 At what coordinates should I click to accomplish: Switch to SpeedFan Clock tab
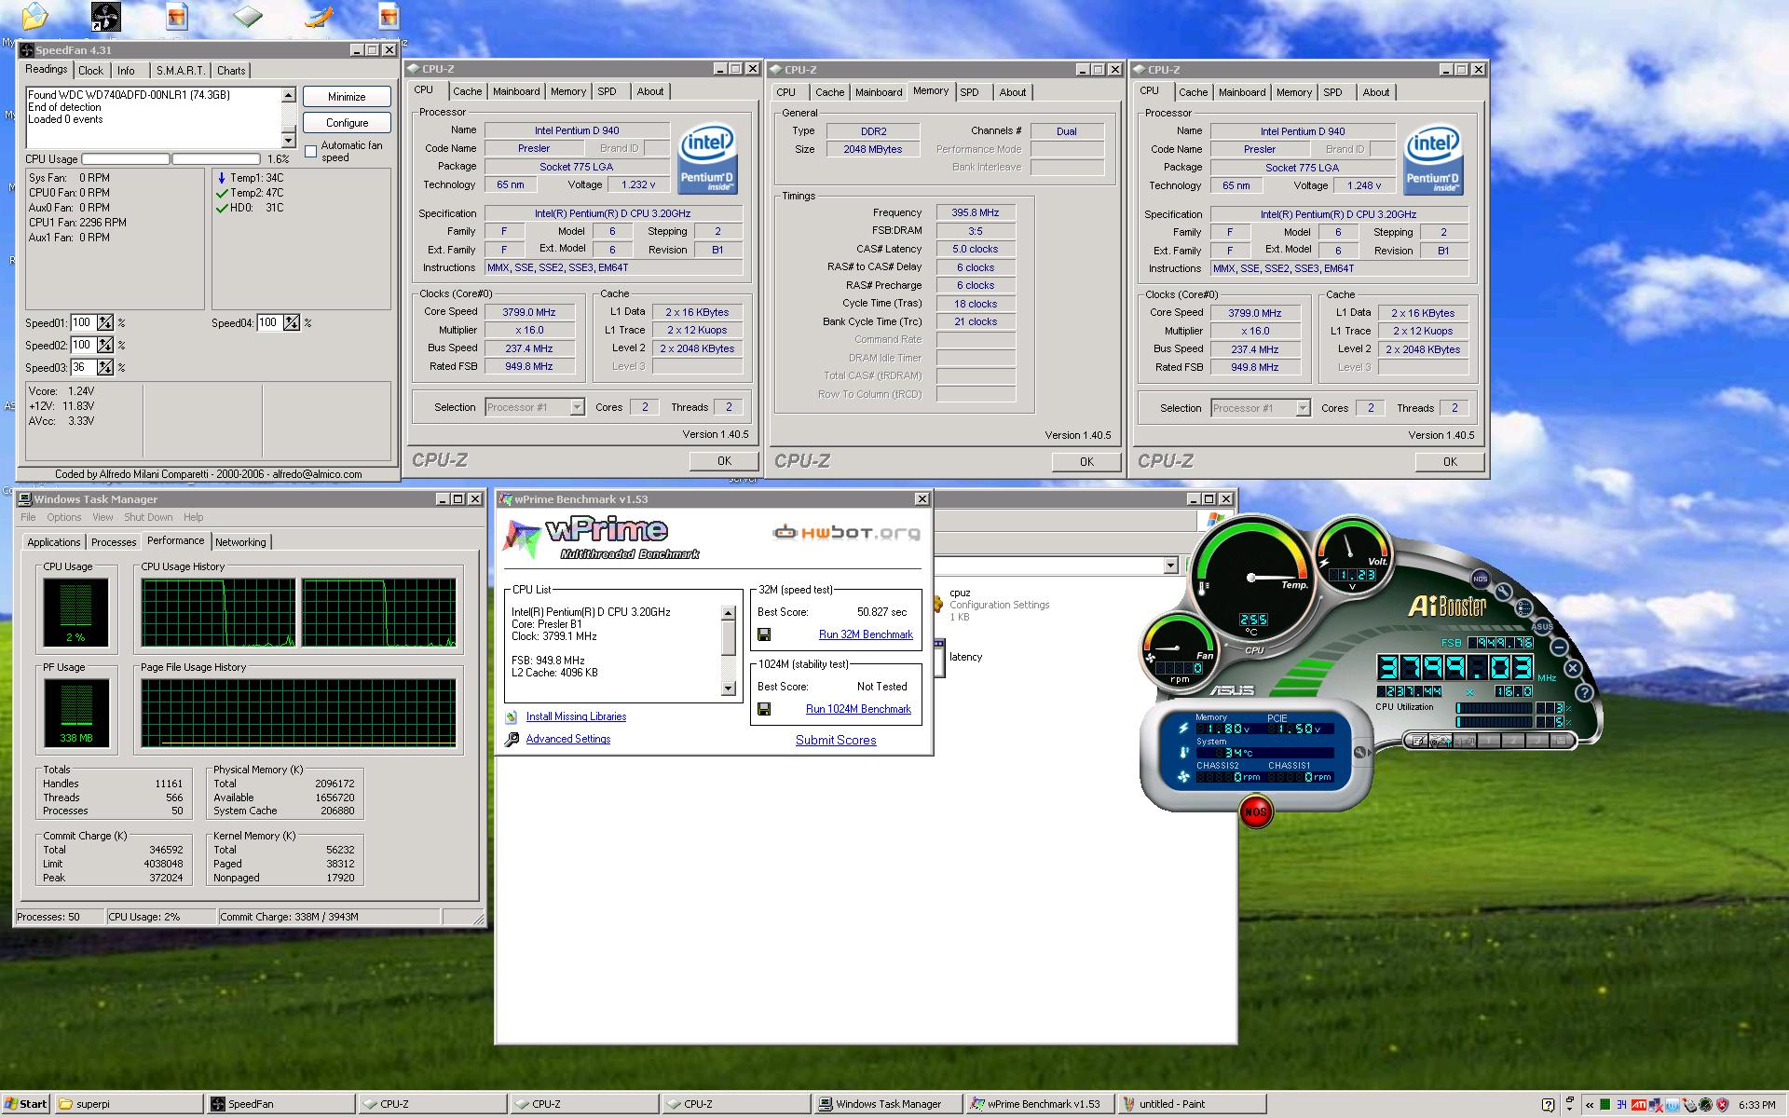pos(91,71)
